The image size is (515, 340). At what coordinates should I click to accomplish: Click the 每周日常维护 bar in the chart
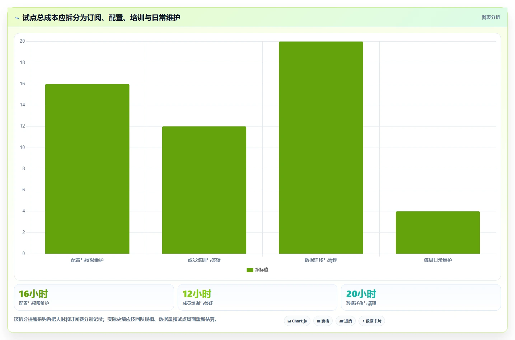(x=438, y=233)
